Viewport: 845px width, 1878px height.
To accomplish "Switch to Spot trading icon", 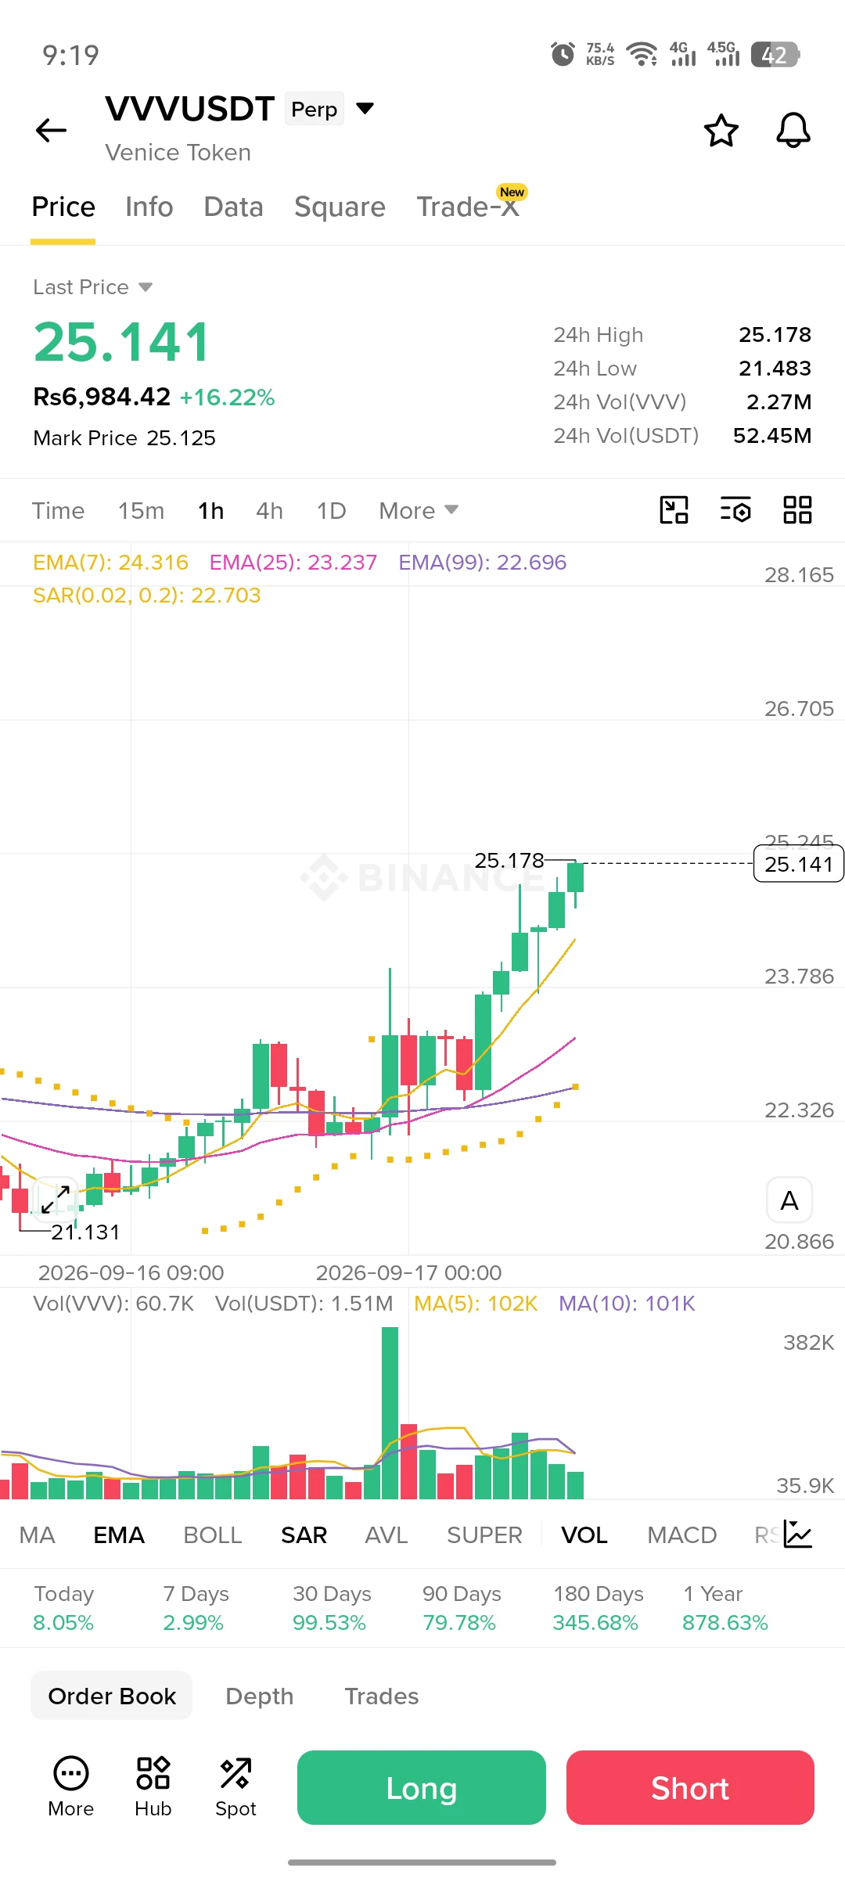I will click(x=236, y=1787).
